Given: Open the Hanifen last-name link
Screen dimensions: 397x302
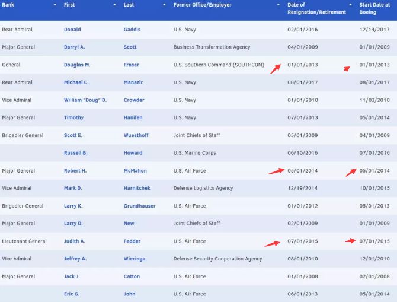Looking at the screenshot, I should (x=133, y=117).
